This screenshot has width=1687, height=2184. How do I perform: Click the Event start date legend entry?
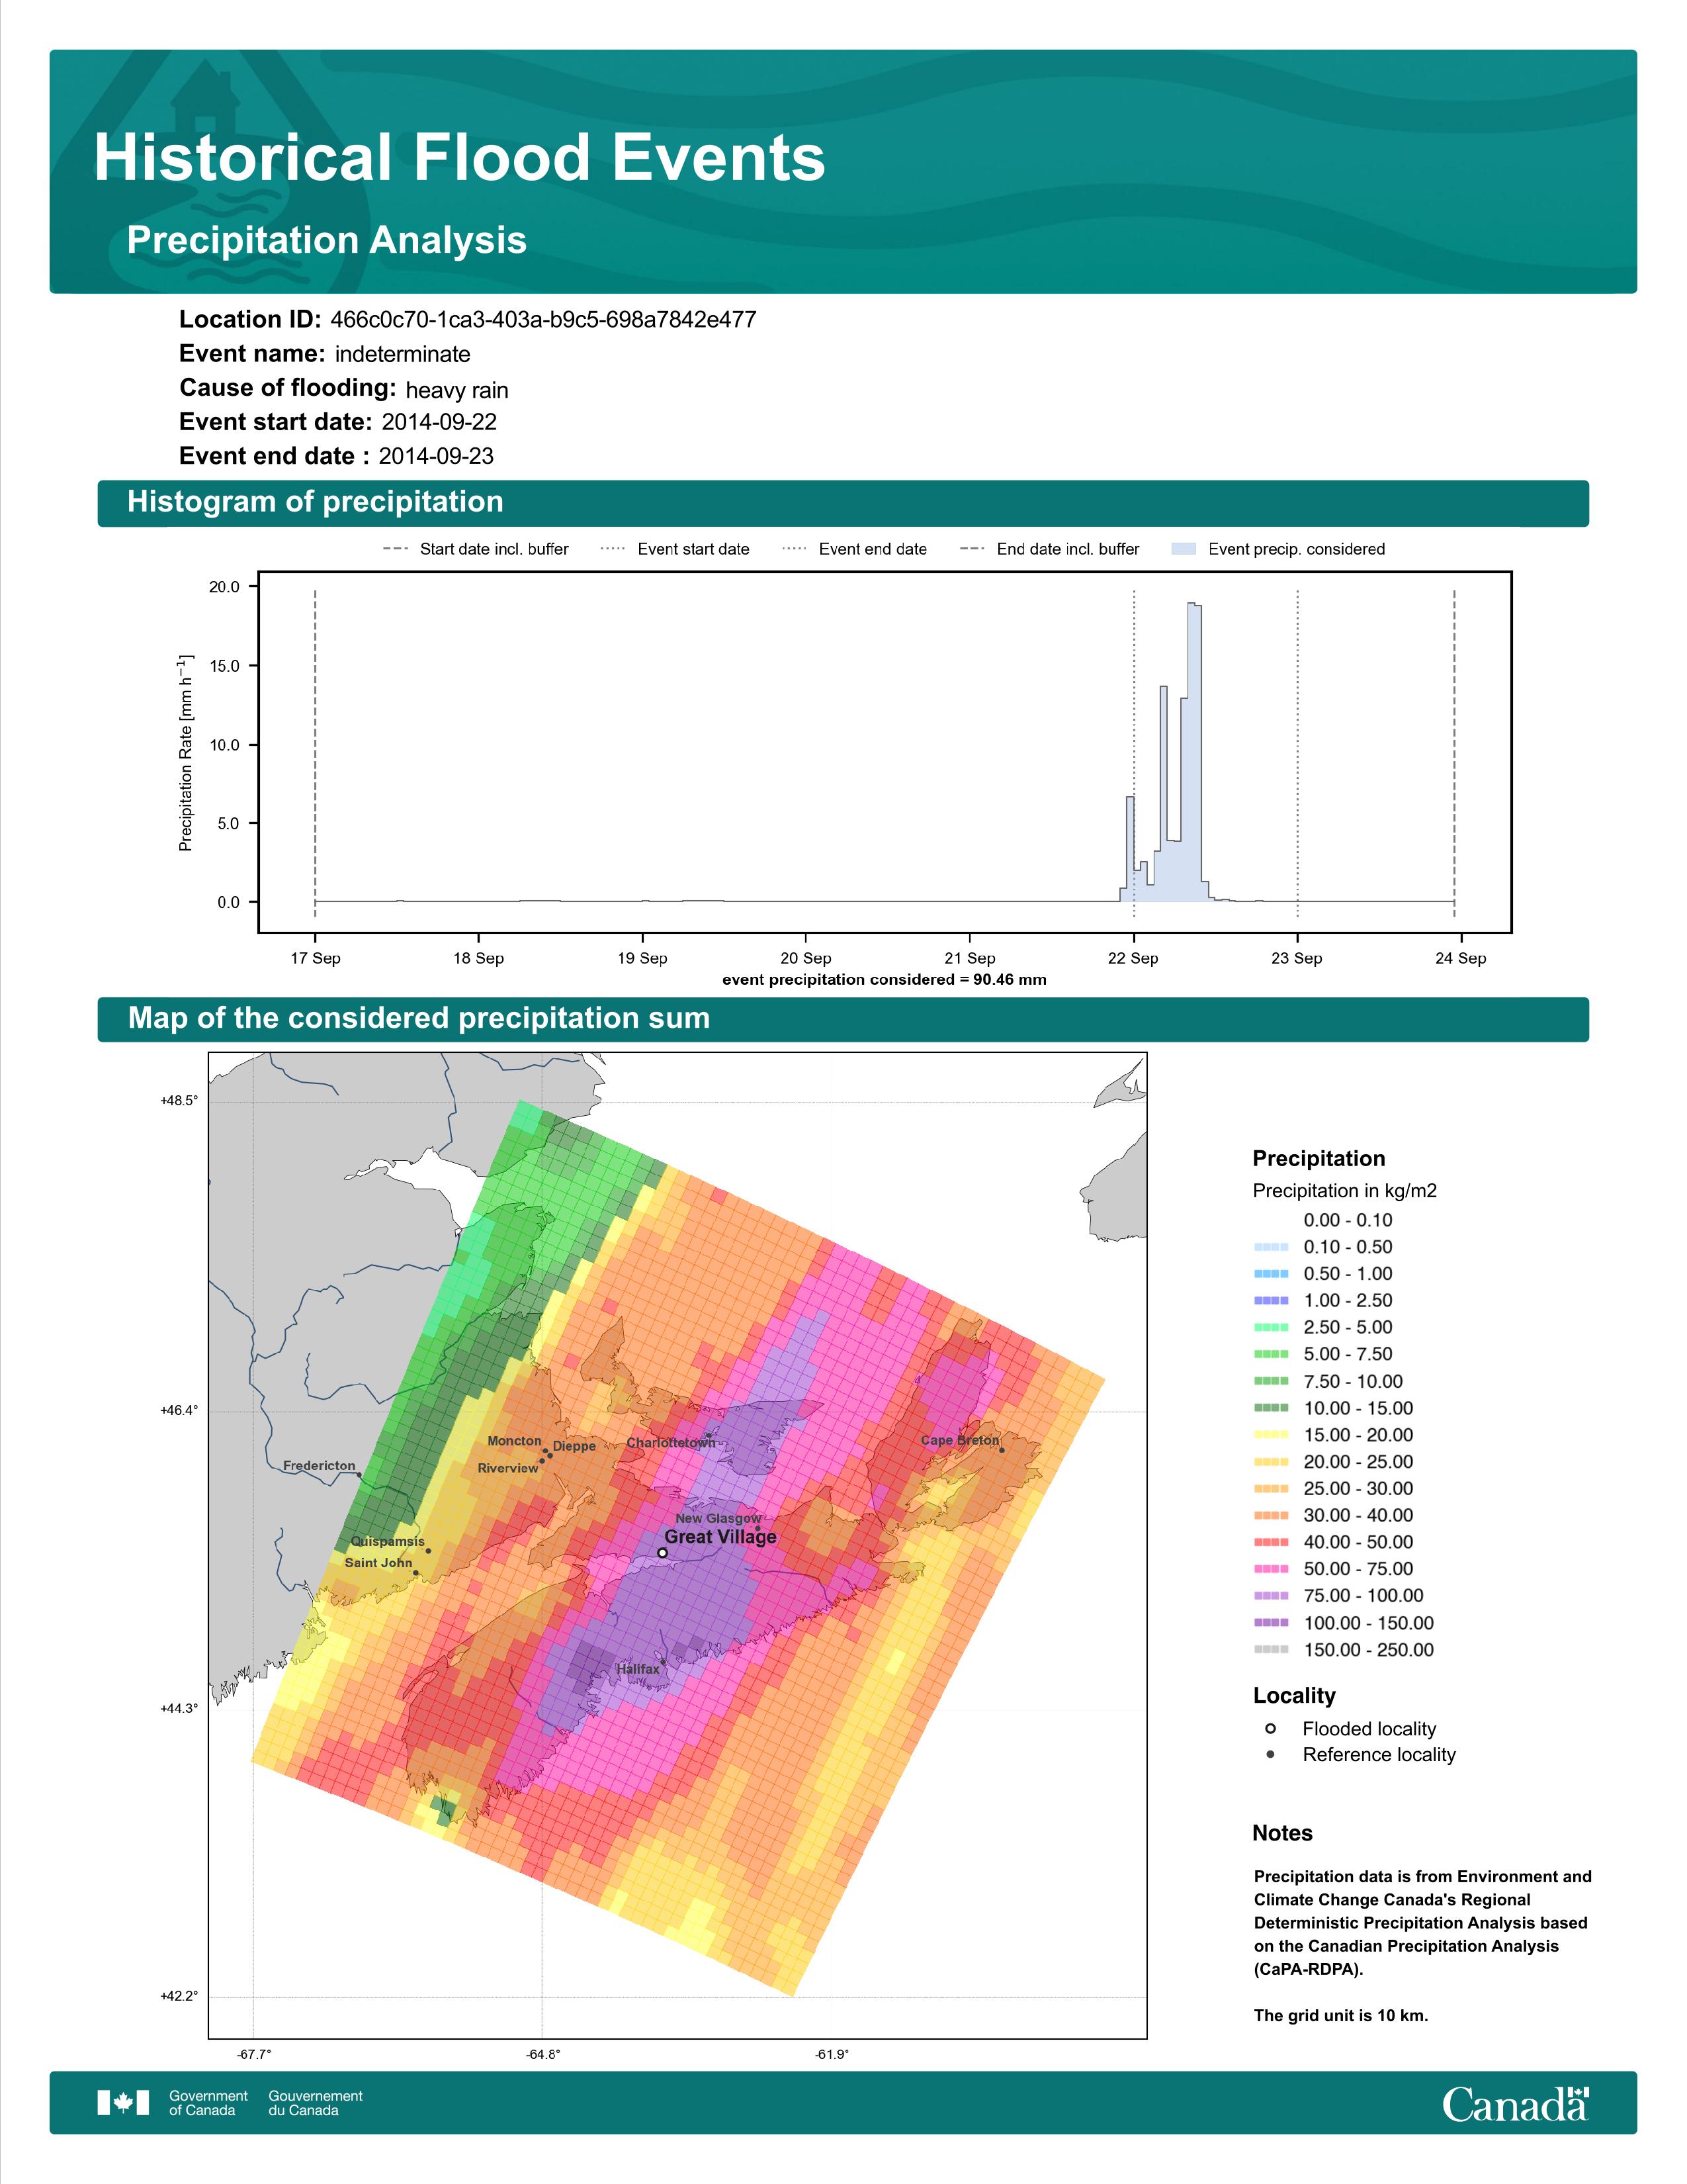click(675, 549)
